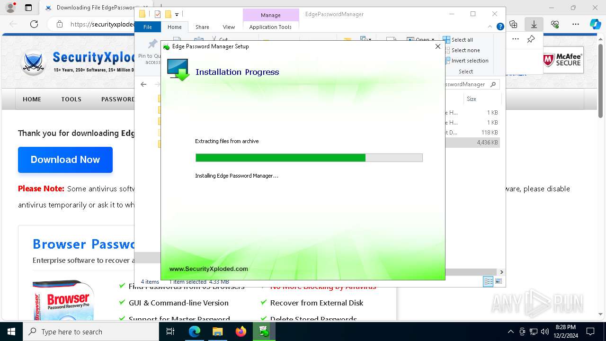Click the blue Download Now button

[x=65, y=160]
